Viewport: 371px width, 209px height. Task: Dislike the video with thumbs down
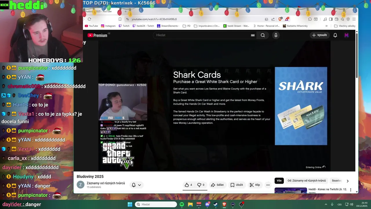tap(201, 185)
